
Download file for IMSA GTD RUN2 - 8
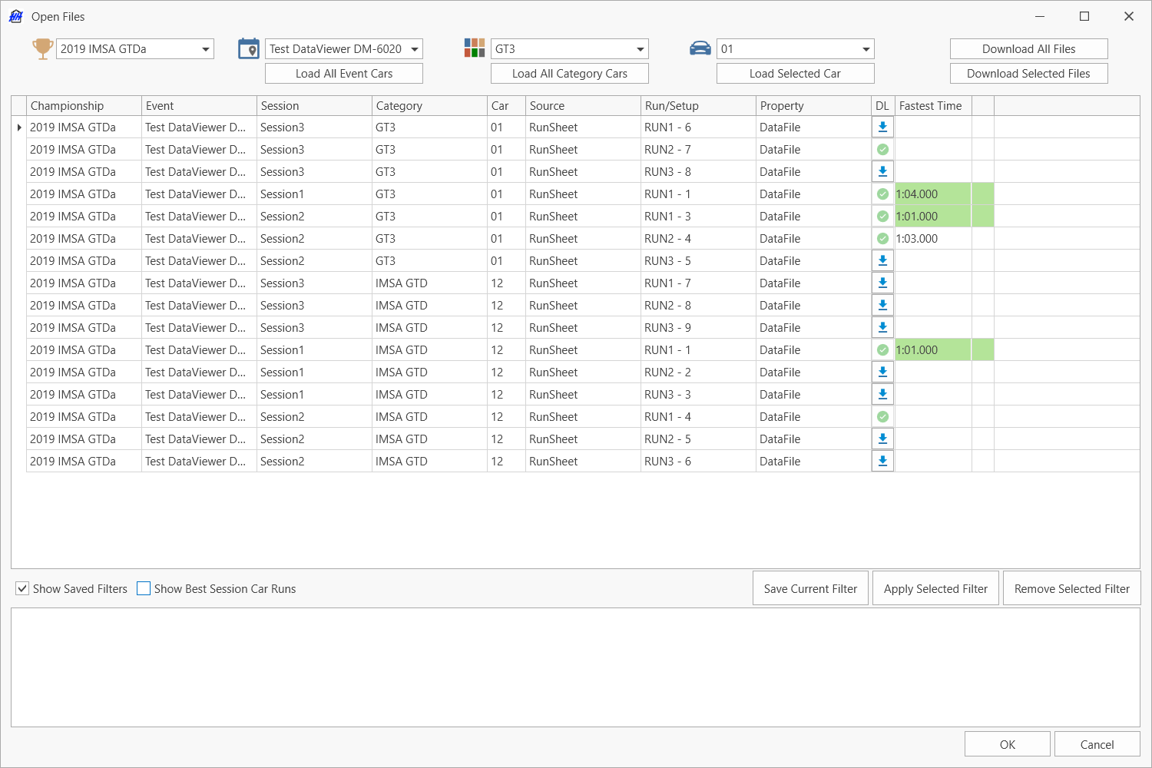point(883,305)
